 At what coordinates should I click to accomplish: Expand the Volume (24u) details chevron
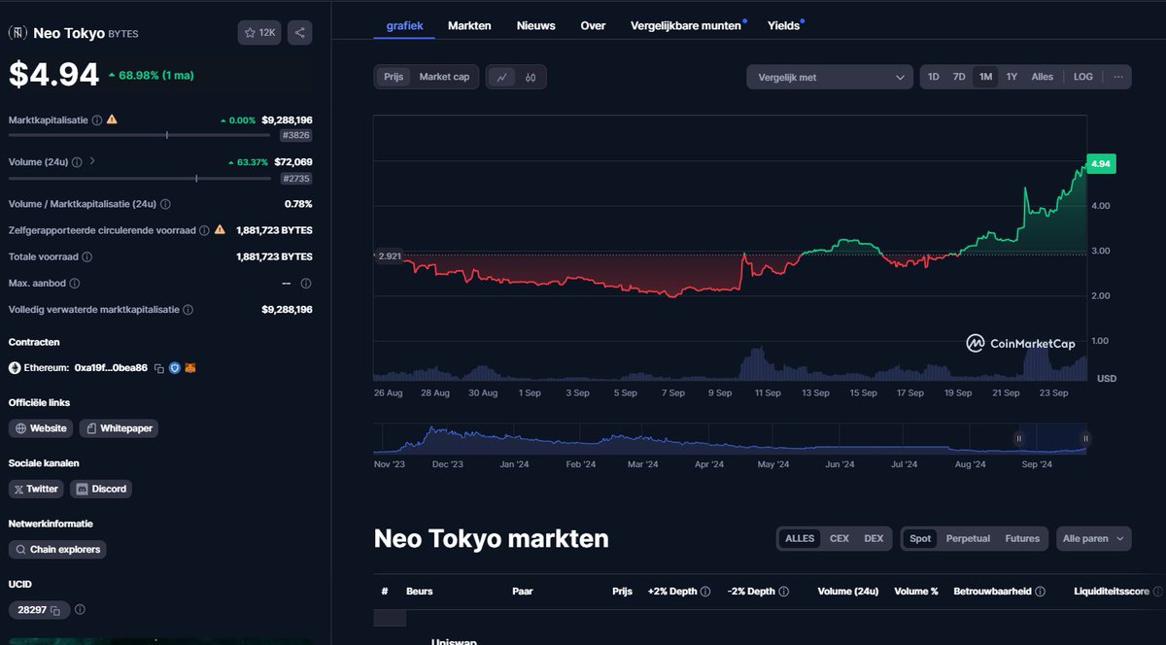(93, 161)
